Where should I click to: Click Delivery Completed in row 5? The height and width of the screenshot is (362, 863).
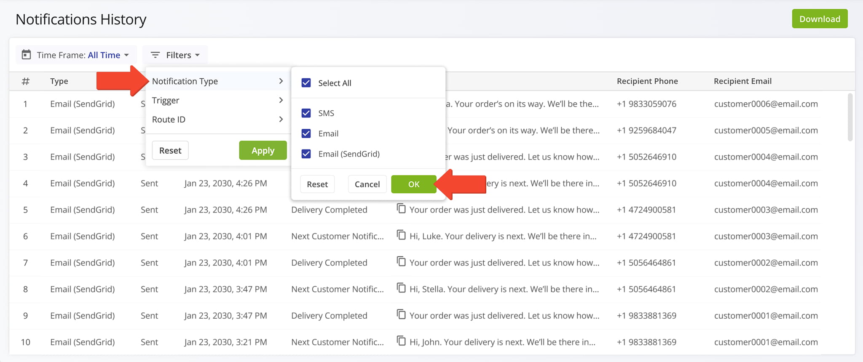329,210
